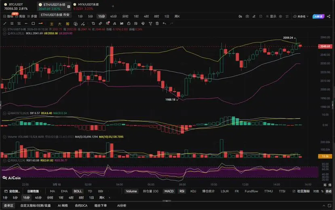Toggle the Fundflow indicator
The width and height of the screenshot is (335, 210).
coord(251,191)
